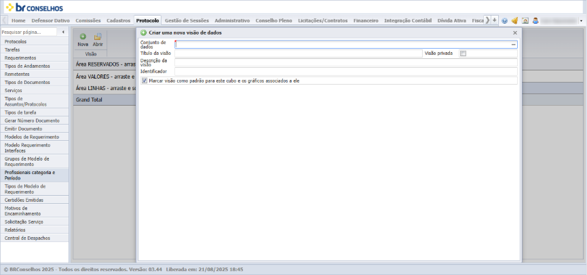Click the Área RESERVADOS drop area
Screen dimensions: 587x275
[x=105, y=64]
